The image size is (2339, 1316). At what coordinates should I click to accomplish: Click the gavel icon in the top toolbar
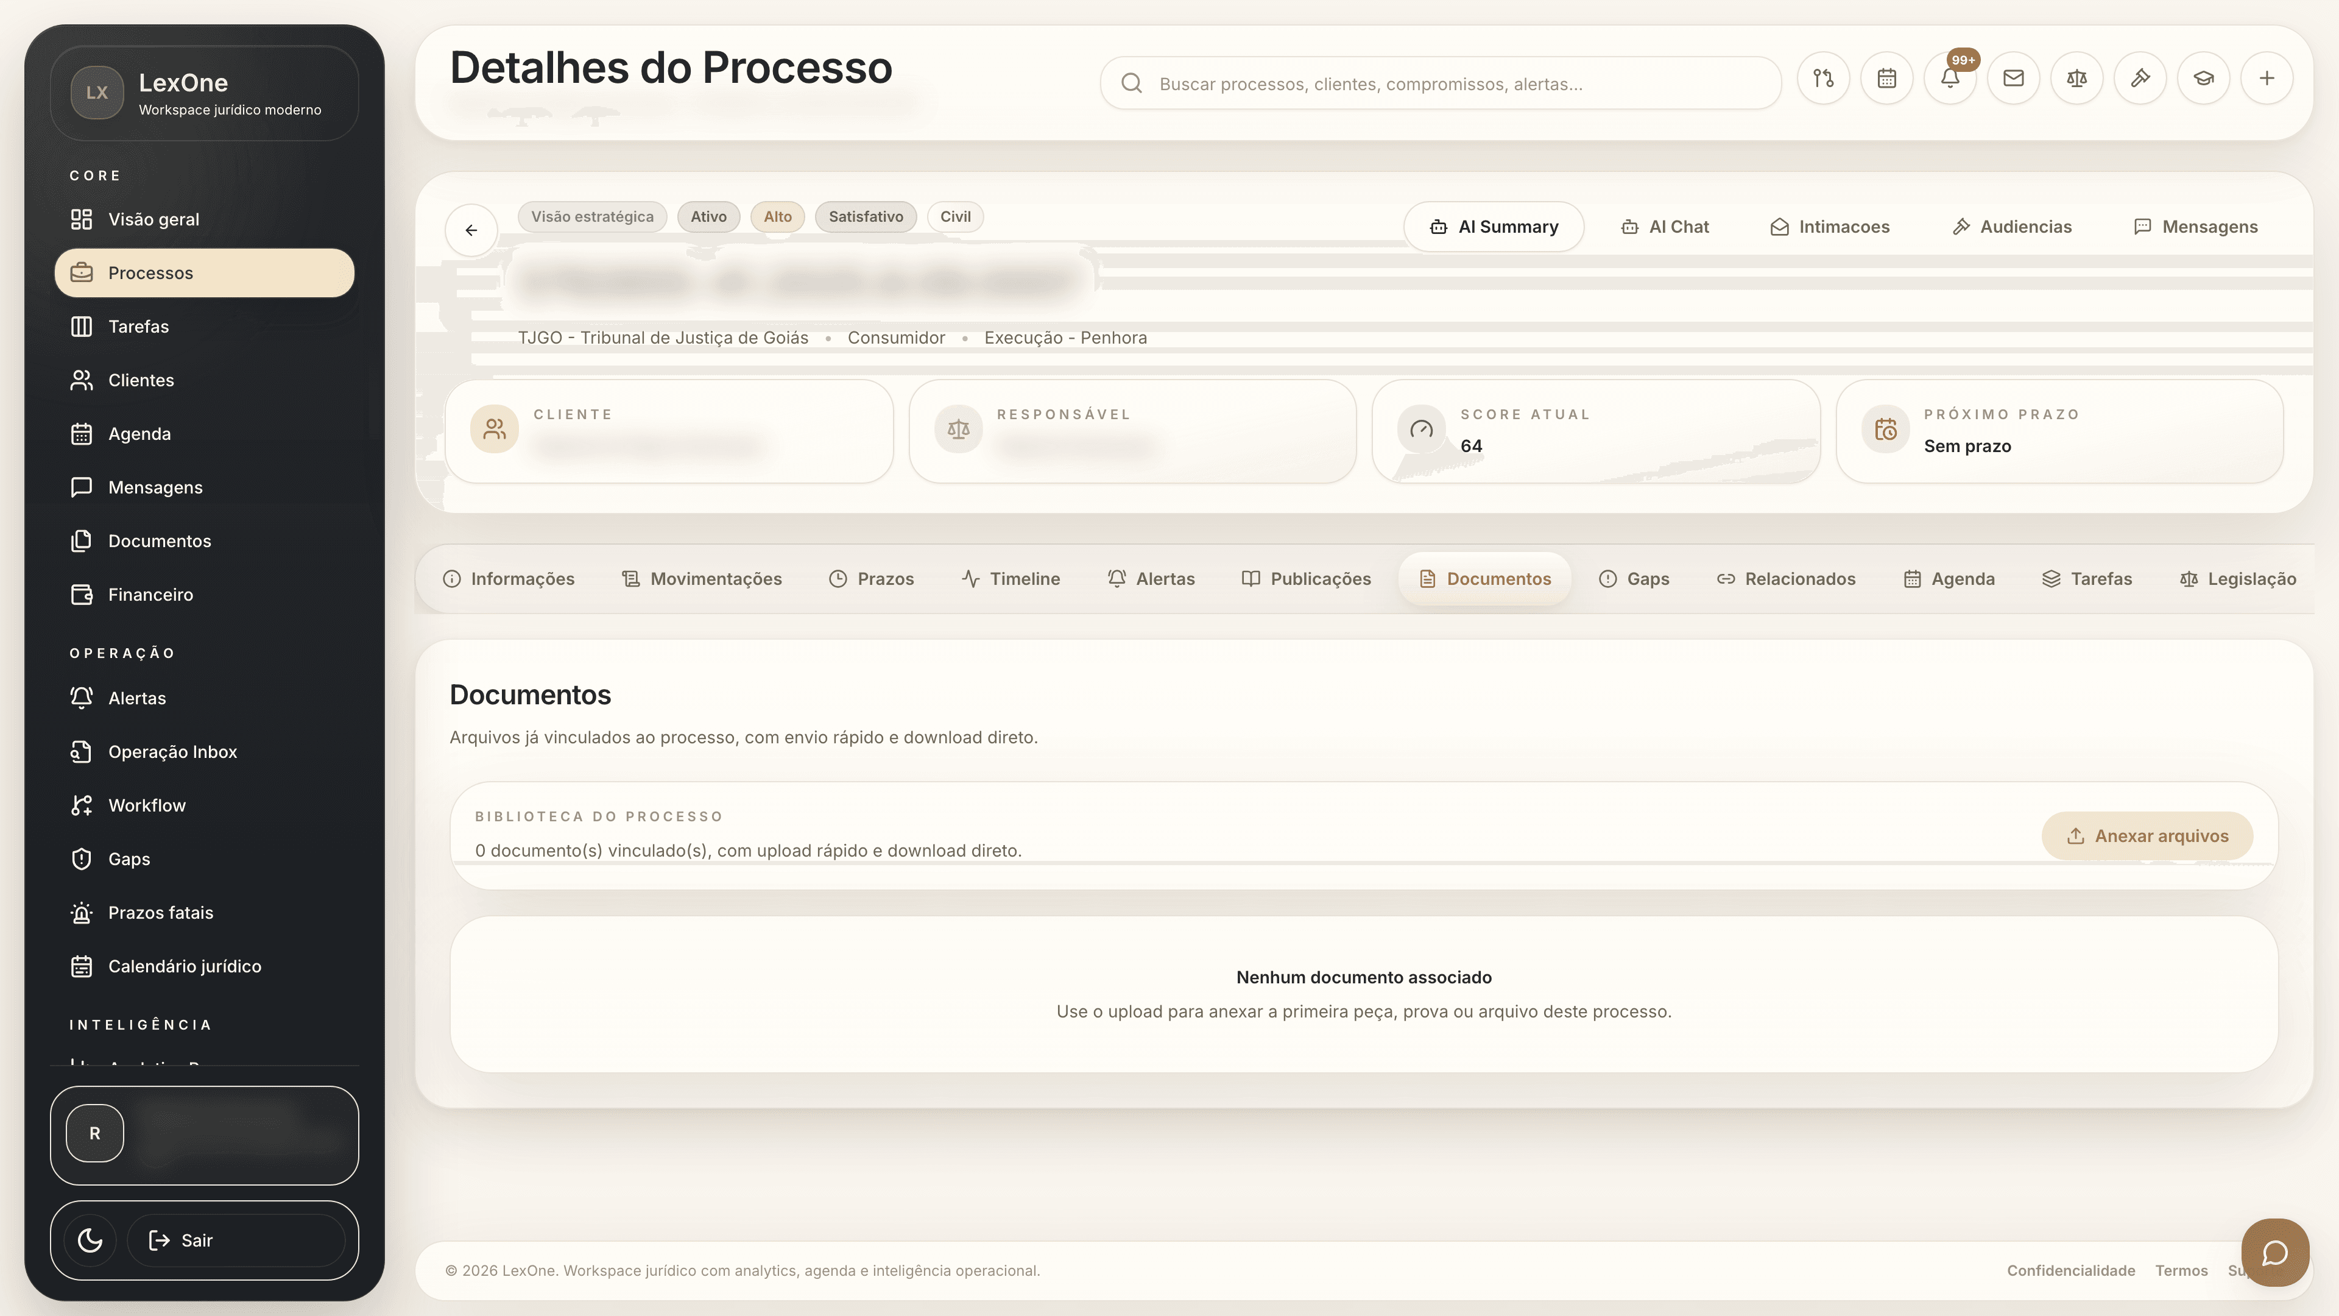pos(2140,78)
